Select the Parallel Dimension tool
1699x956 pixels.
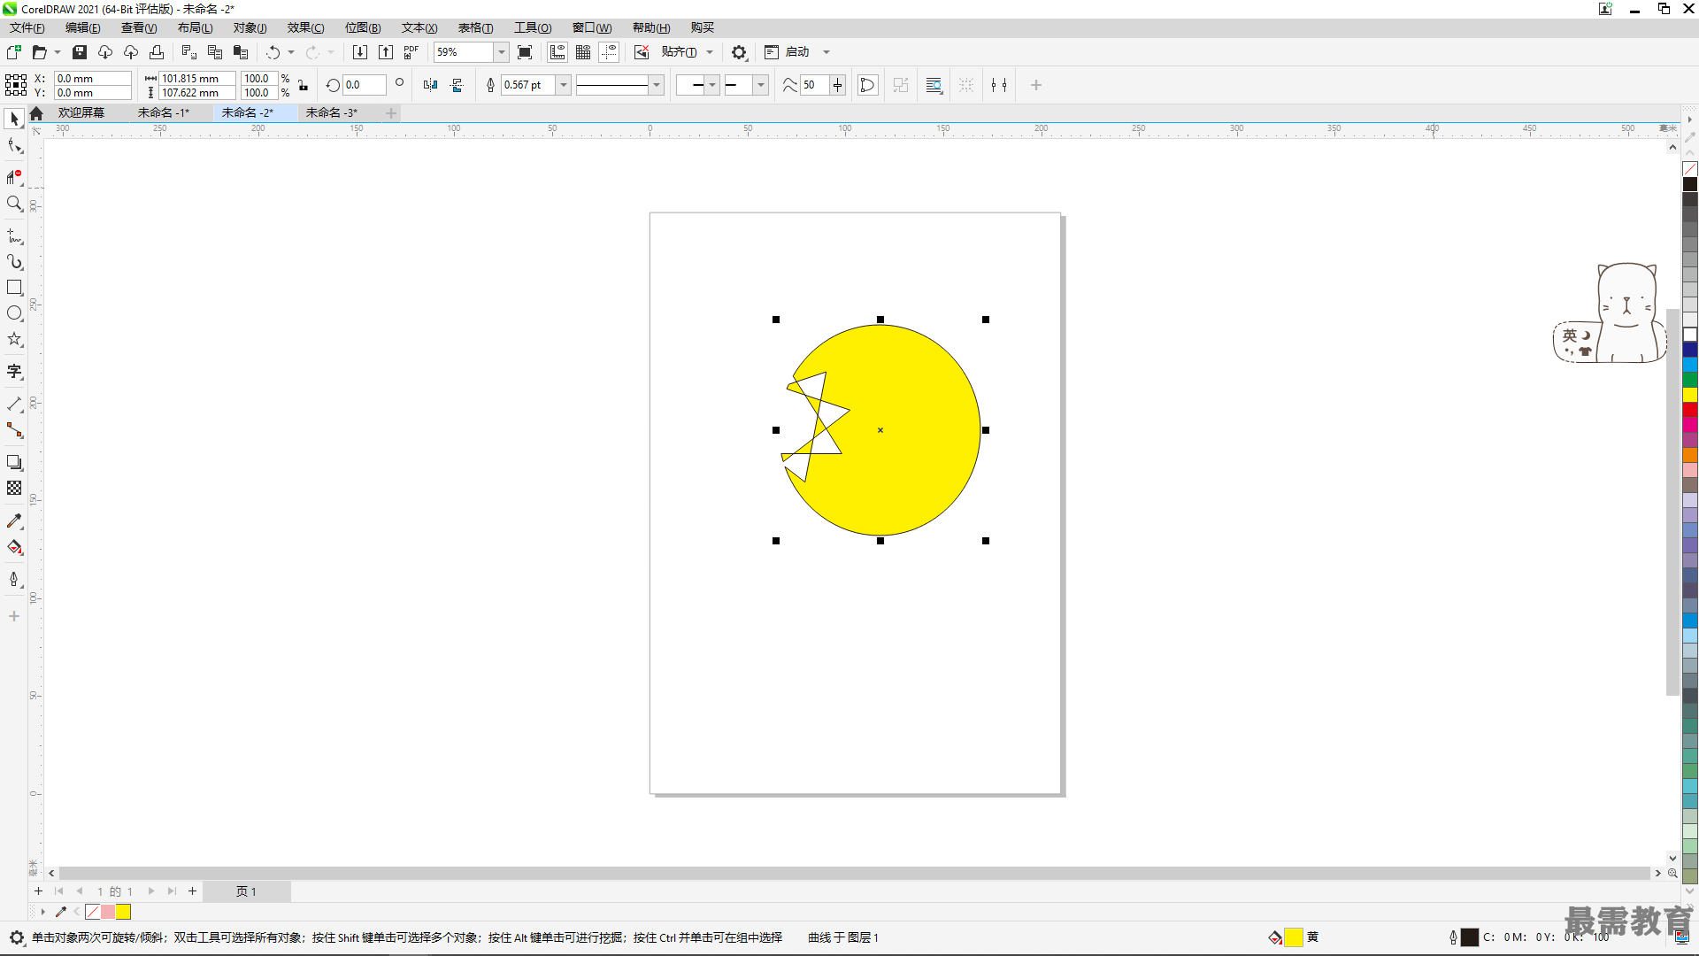pyautogui.click(x=14, y=405)
